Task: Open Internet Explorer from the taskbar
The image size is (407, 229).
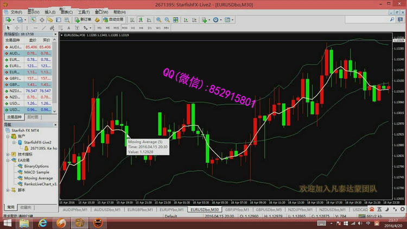Action: click(x=43, y=223)
